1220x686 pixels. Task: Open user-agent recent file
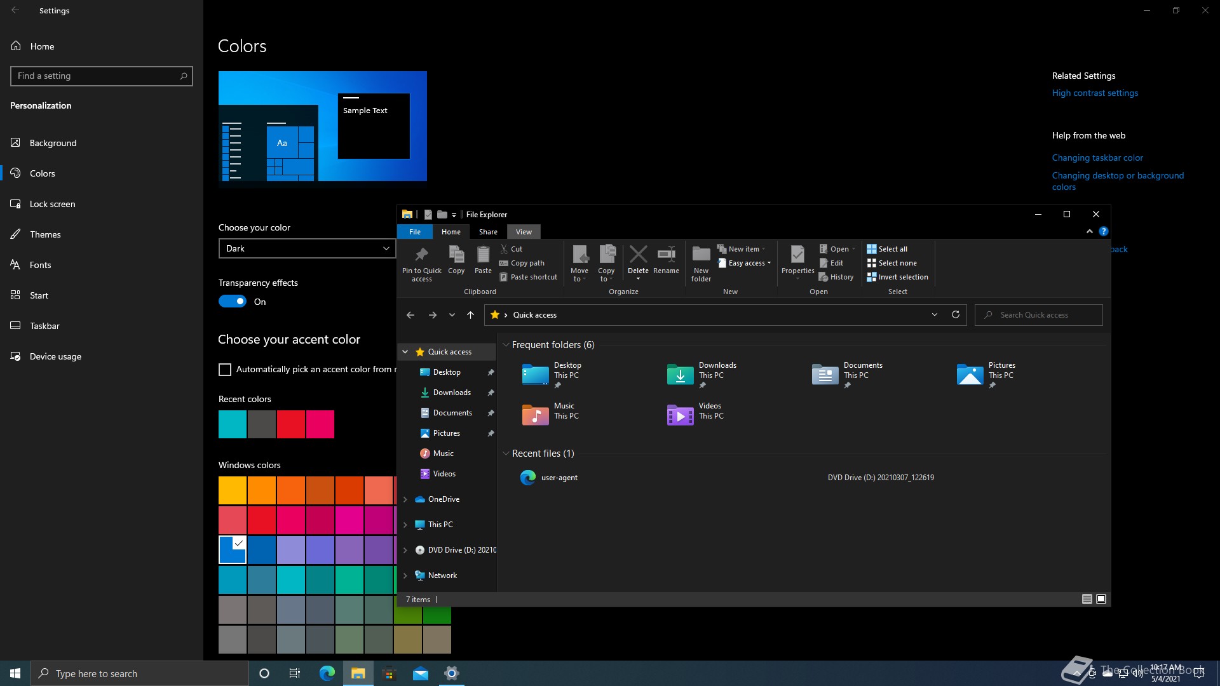[549, 478]
